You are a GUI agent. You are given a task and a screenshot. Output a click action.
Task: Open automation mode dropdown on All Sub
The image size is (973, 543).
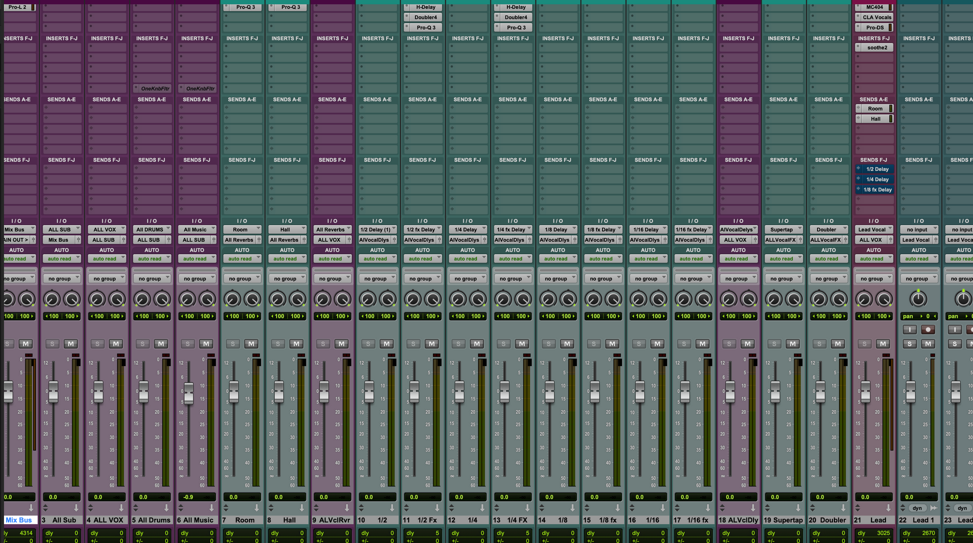pyautogui.click(x=61, y=259)
